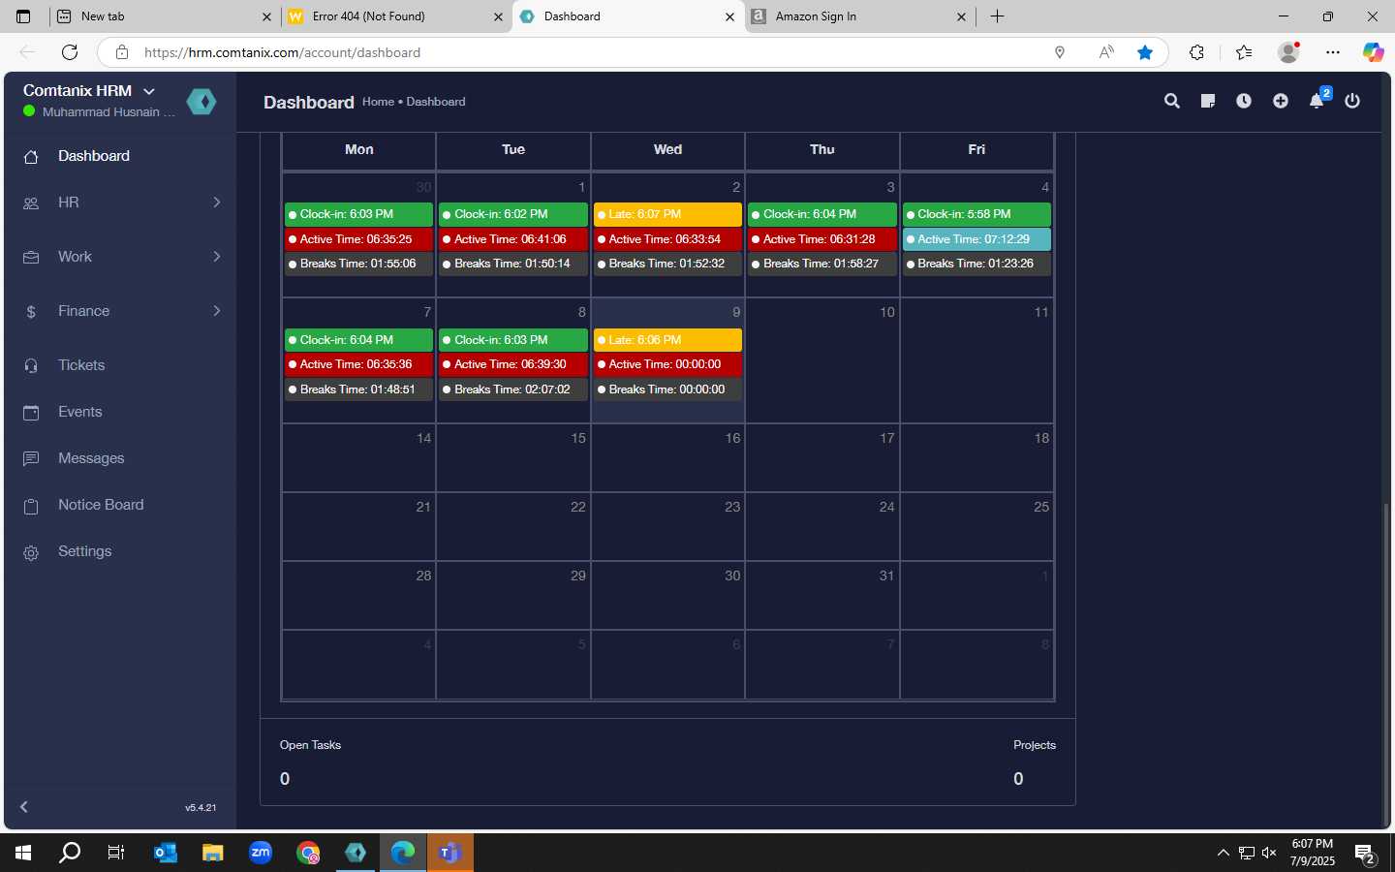Viewport: 1395px width, 872px height.
Task: Click the Messages chat icon
Action: click(x=31, y=458)
